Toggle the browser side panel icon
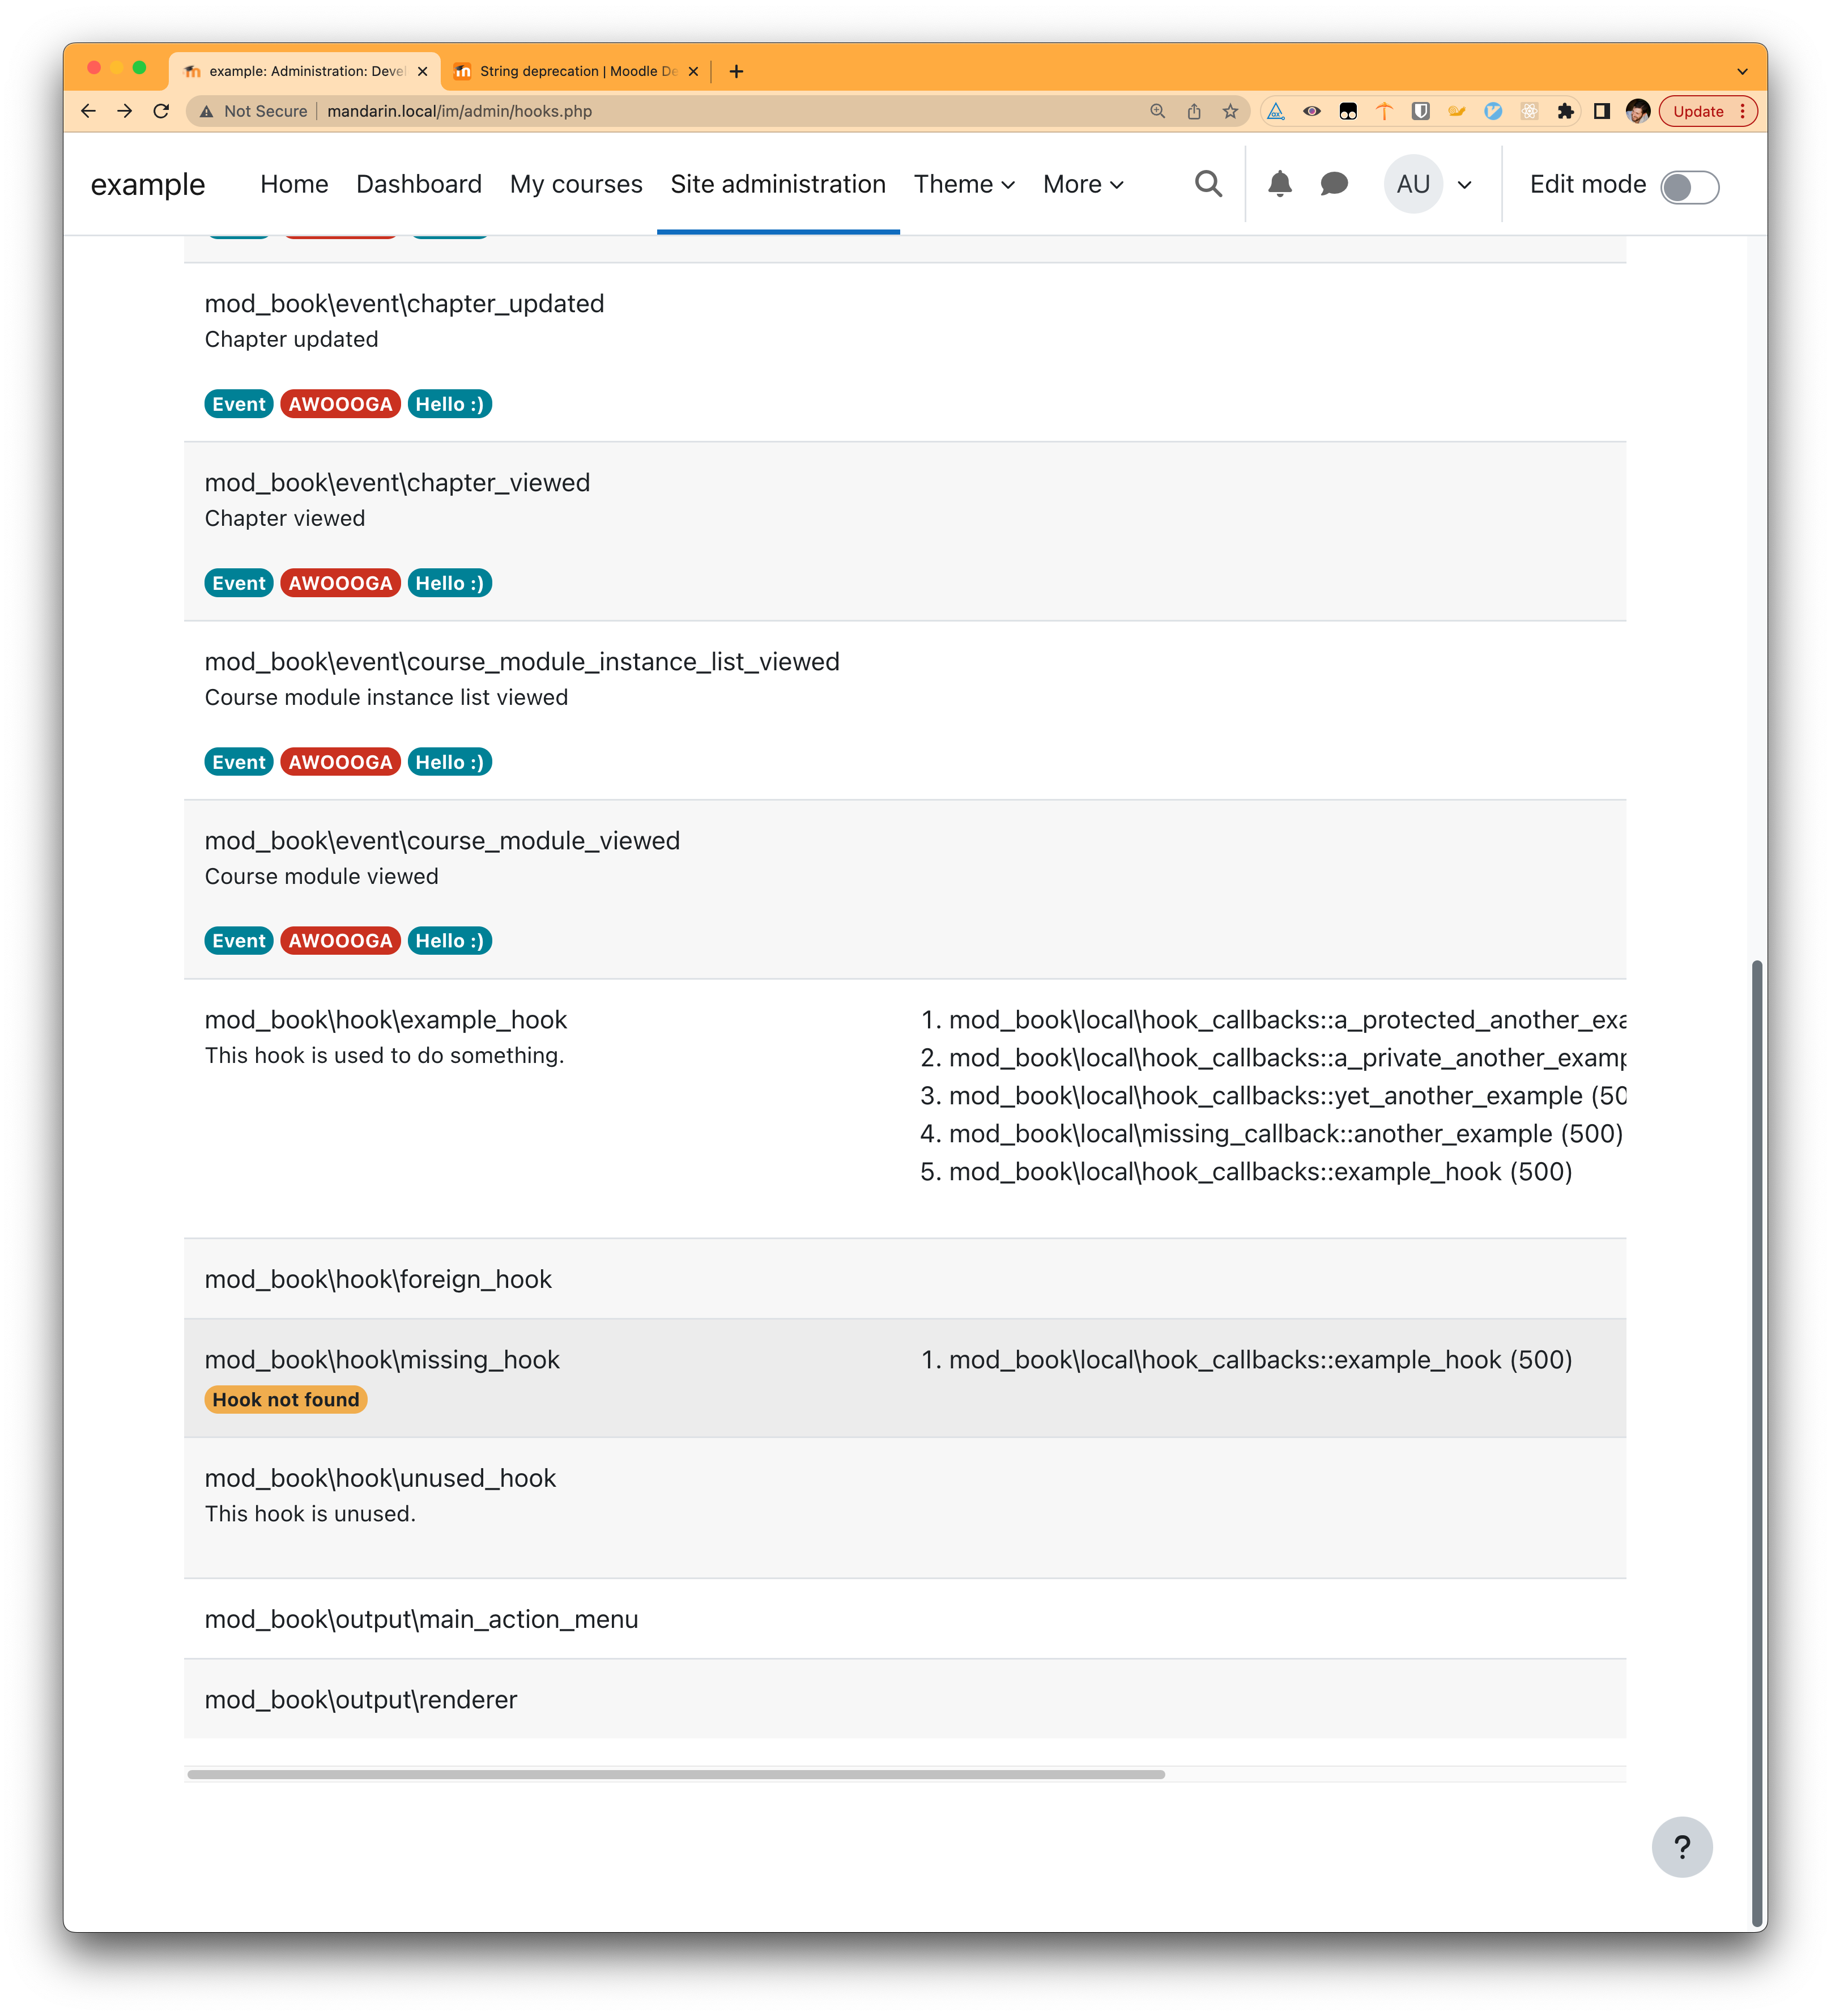The width and height of the screenshot is (1831, 2016). pyautogui.click(x=1602, y=111)
